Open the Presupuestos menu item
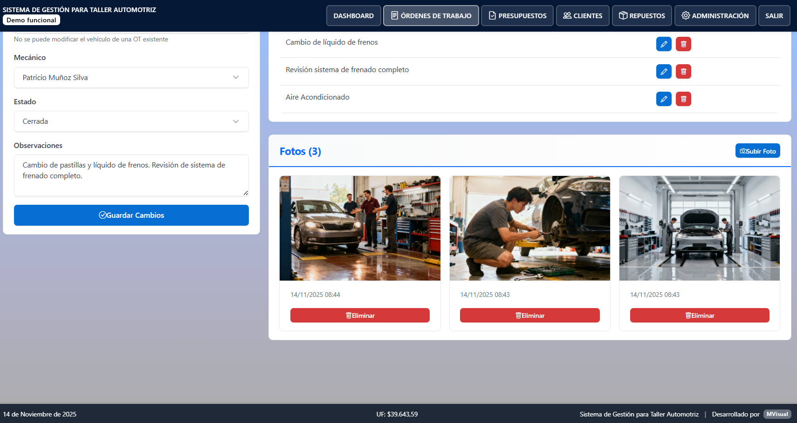The height and width of the screenshot is (423, 797). point(517,16)
